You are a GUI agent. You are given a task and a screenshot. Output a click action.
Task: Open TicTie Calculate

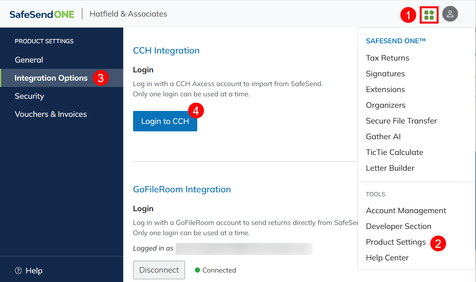pos(394,152)
